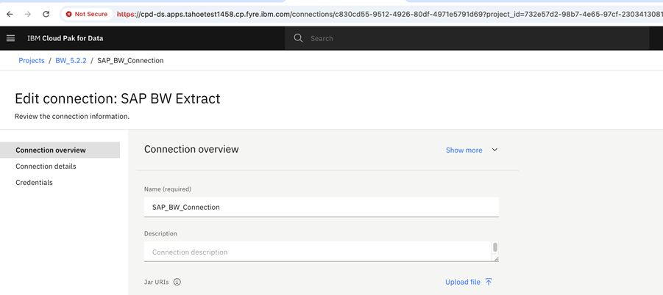Click the browser back arrow
Viewport: 663px width, 295px height.
click(10, 14)
